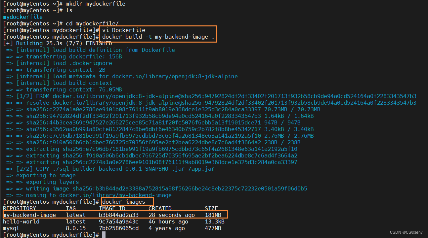This screenshot has height=238, width=428.
Task: Select 'transferring context: 76.05MB' line
Action: point(64,89)
